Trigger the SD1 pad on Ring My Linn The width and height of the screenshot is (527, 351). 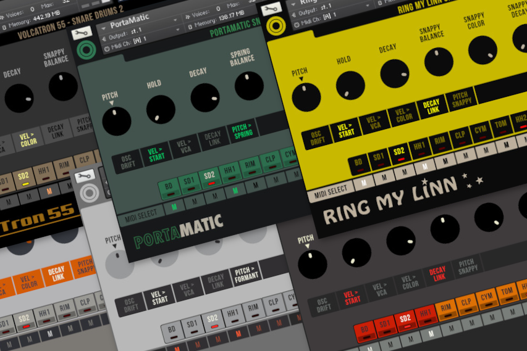tap(379, 159)
